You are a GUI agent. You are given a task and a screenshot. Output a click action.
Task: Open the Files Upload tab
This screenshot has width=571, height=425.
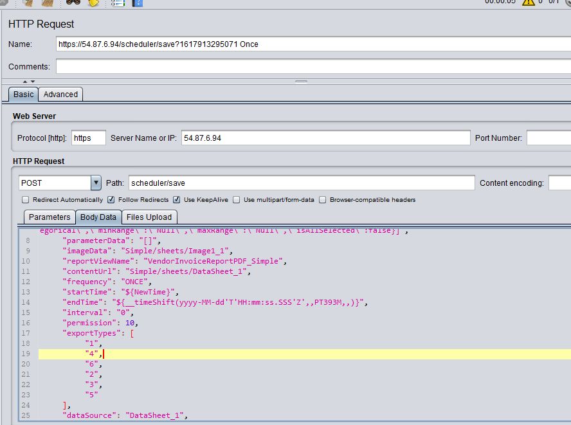click(x=149, y=217)
